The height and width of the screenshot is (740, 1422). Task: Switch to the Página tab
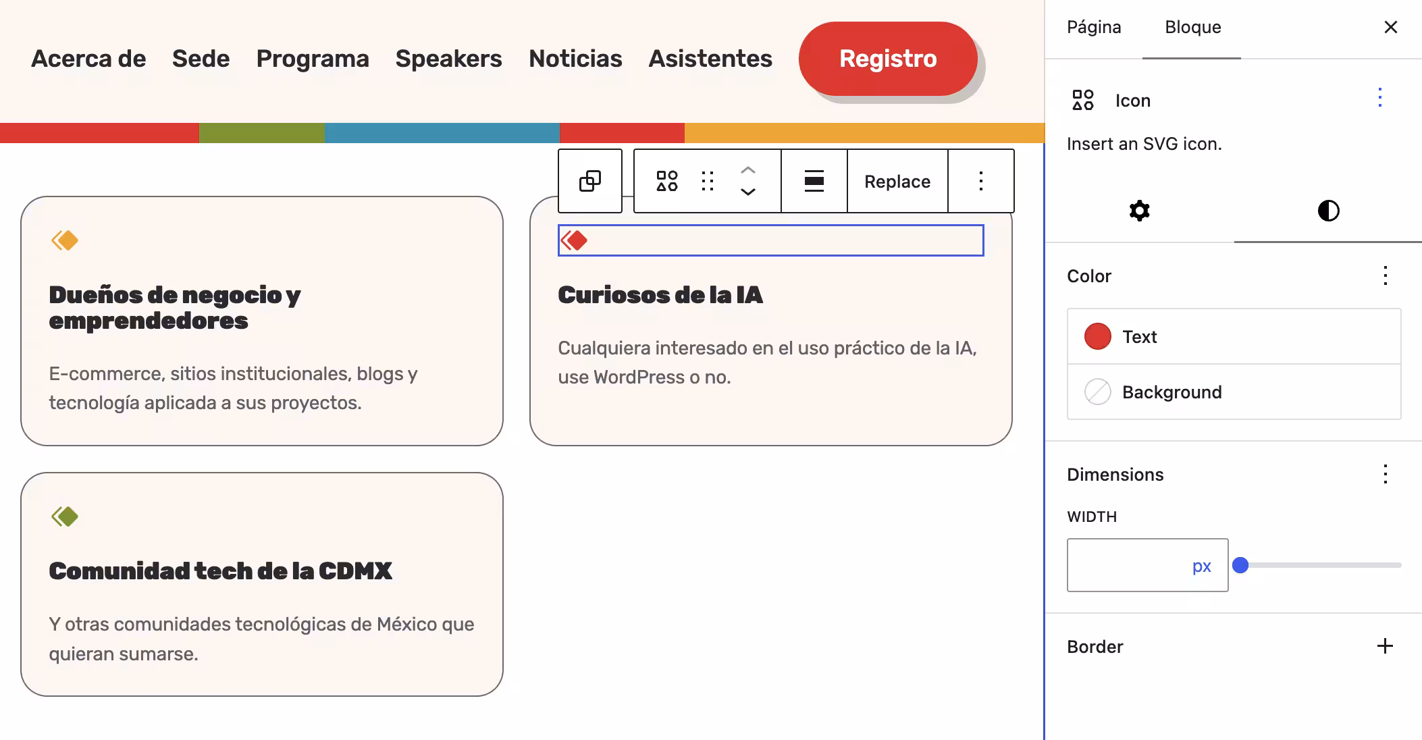pos(1094,27)
